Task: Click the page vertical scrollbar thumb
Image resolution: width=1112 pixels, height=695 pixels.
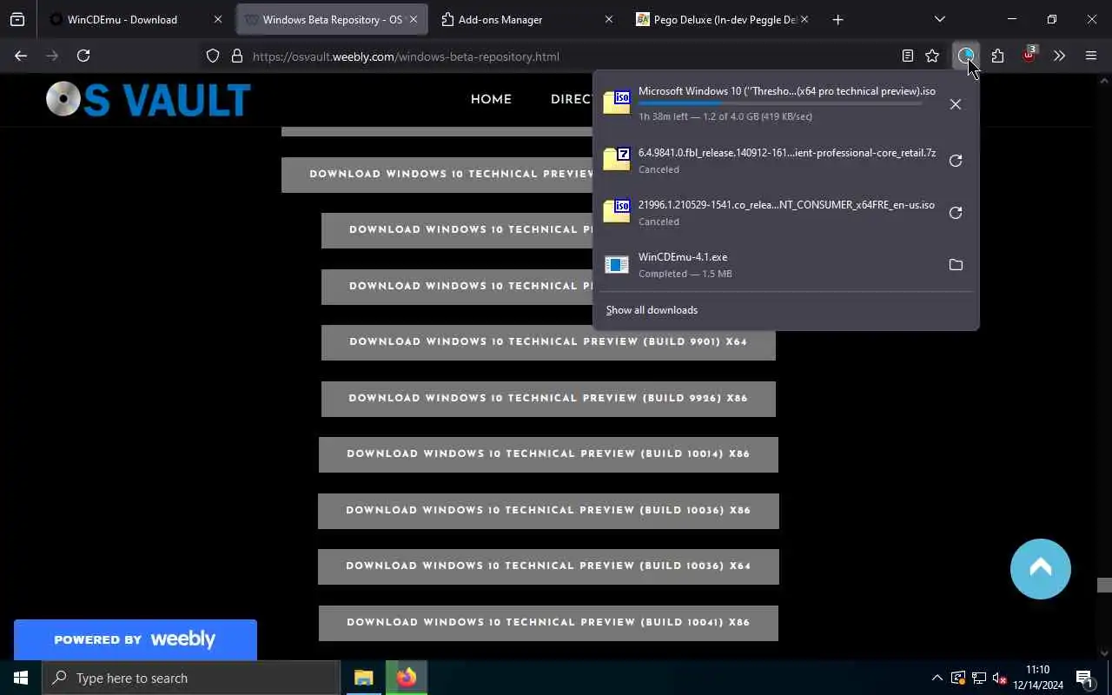Action: click(x=1104, y=586)
